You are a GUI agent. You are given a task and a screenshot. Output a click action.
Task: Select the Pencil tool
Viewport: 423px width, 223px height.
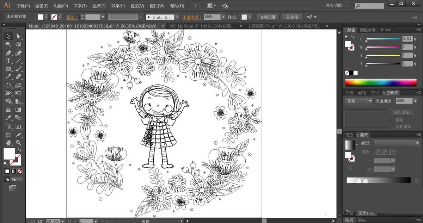coord(8,77)
